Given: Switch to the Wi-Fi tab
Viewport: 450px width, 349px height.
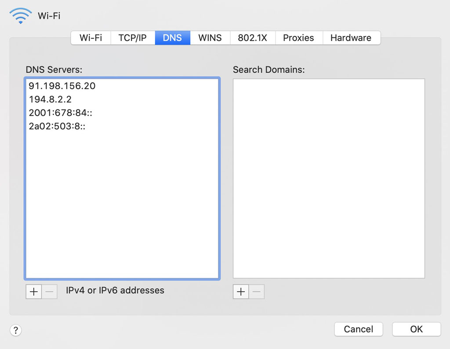Looking at the screenshot, I should tap(91, 38).
